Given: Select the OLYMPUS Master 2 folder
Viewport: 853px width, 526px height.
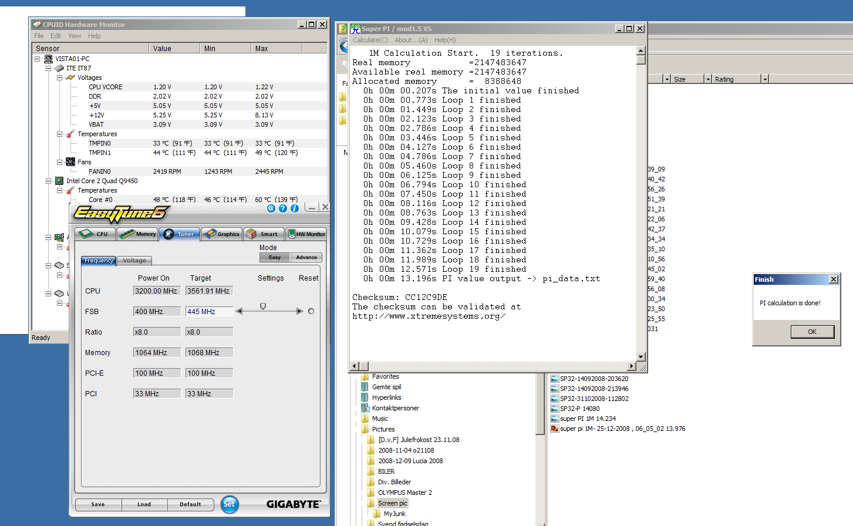Looking at the screenshot, I should (x=405, y=493).
